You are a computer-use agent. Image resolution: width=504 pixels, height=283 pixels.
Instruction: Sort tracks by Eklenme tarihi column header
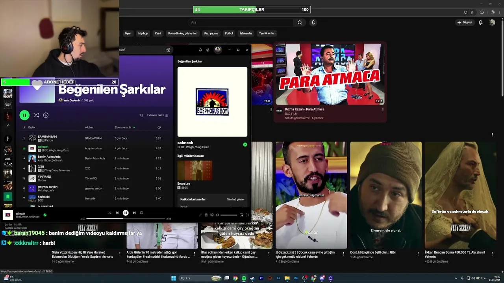[125, 127]
